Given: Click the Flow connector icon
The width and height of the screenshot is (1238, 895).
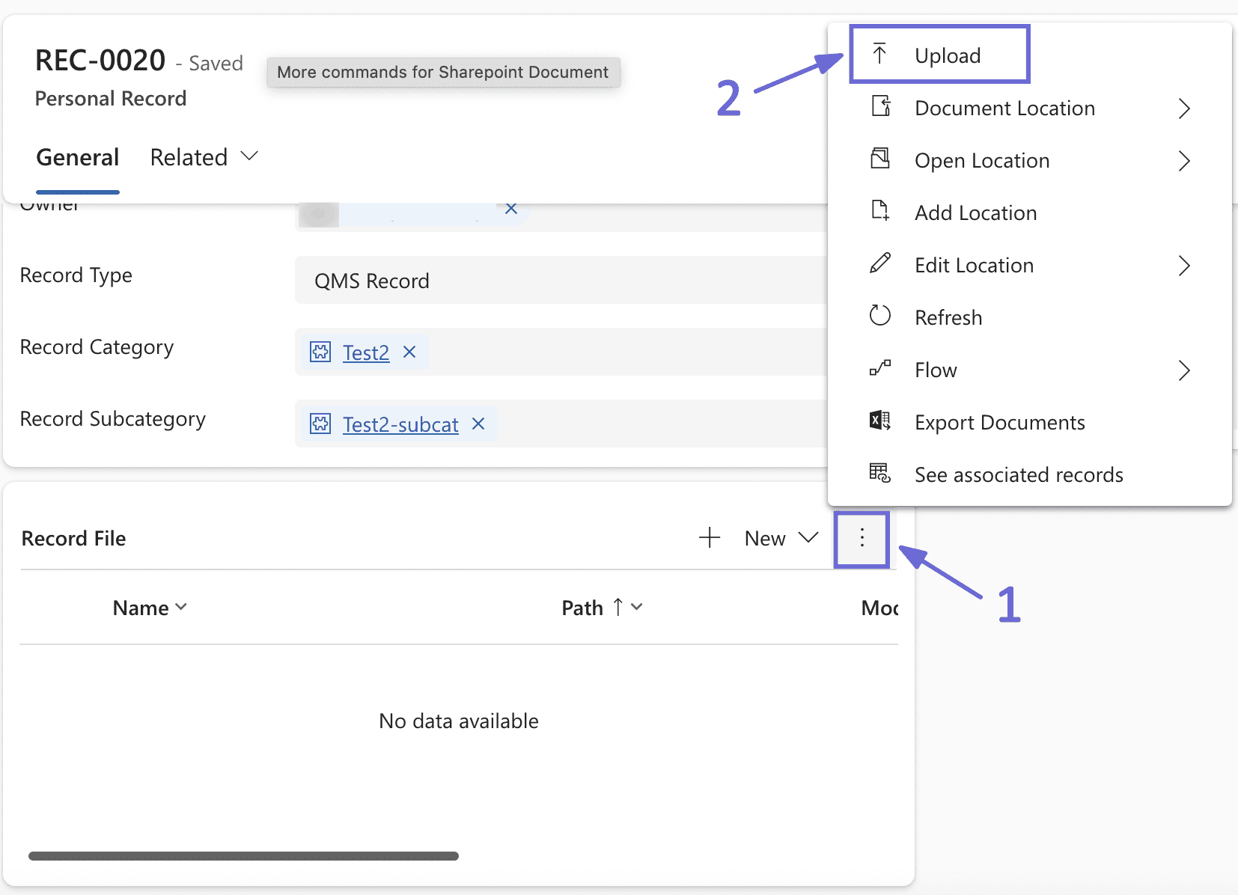Looking at the screenshot, I should click(880, 369).
